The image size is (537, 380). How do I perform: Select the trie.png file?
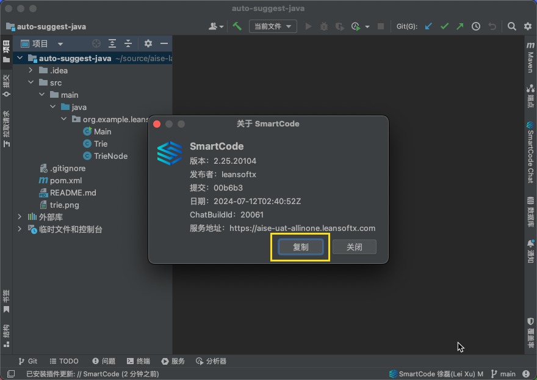point(59,205)
